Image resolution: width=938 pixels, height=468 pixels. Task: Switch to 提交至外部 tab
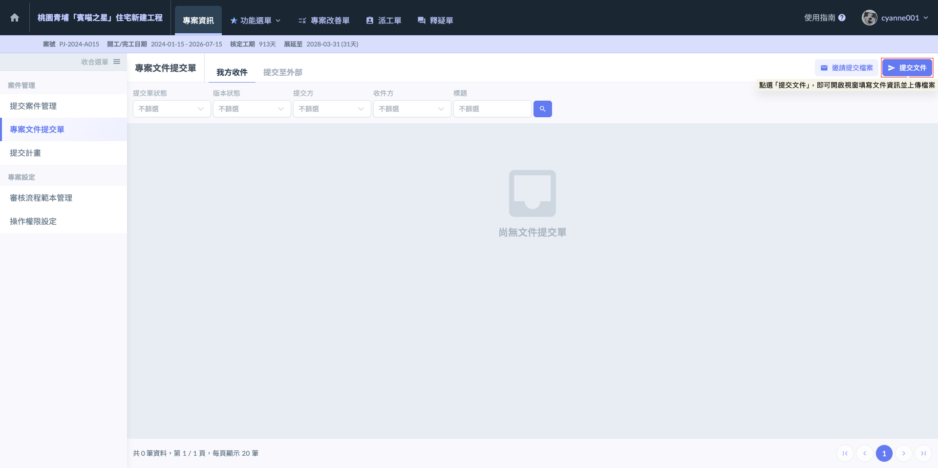click(x=283, y=72)
